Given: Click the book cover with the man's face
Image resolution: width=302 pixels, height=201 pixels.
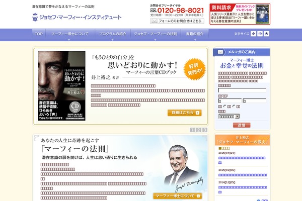Looking at the screenshot, I should pyautogui.click(x=61, y=85).
